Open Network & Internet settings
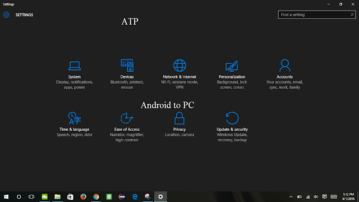The height and width of the screenshot is (202, 359). (x=179, y=75)
